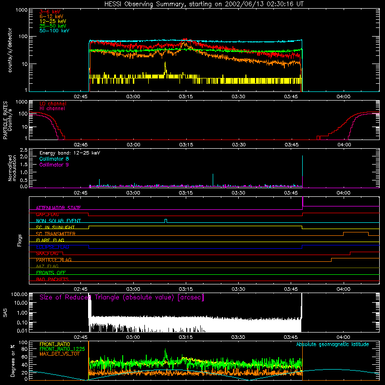Click the ECLIPSE_FLAG label

[52, 247]
